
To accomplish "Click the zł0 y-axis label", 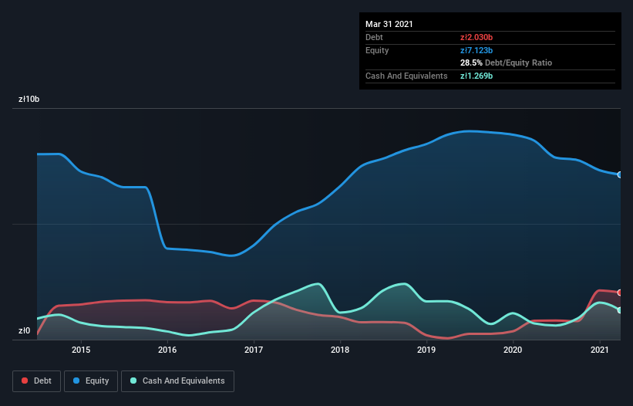I will [24, 330].
